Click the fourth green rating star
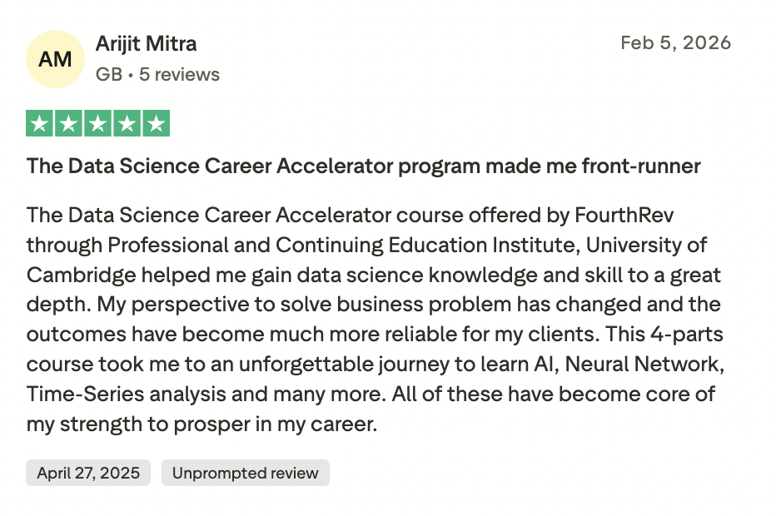Viewport: 776px width, 516px height. point(127,123)
